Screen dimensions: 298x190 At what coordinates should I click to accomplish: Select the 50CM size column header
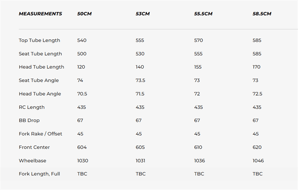click(85, 14)
